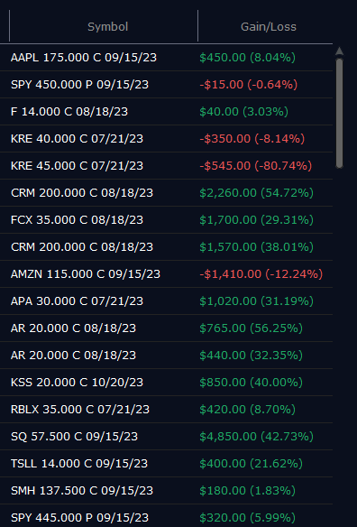357x527 pixels.
Task: Select the KSS 20.000 C 10/20/23 position
Action: coord(166,382)
